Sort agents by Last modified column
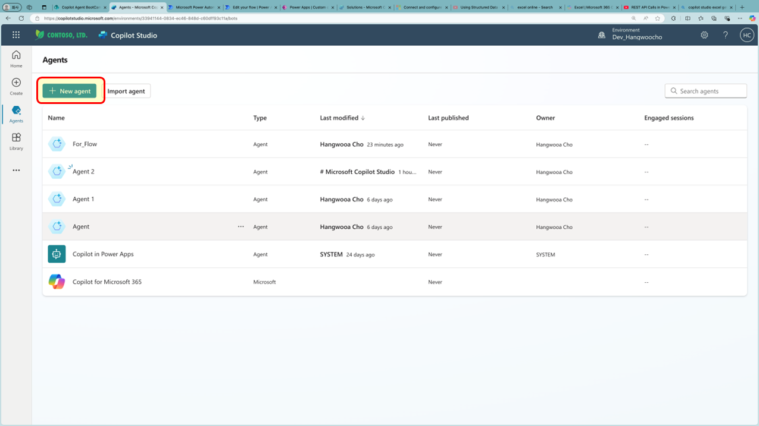Image resolution: width=759 pixels, height=426 pixels. click(342, 118)
